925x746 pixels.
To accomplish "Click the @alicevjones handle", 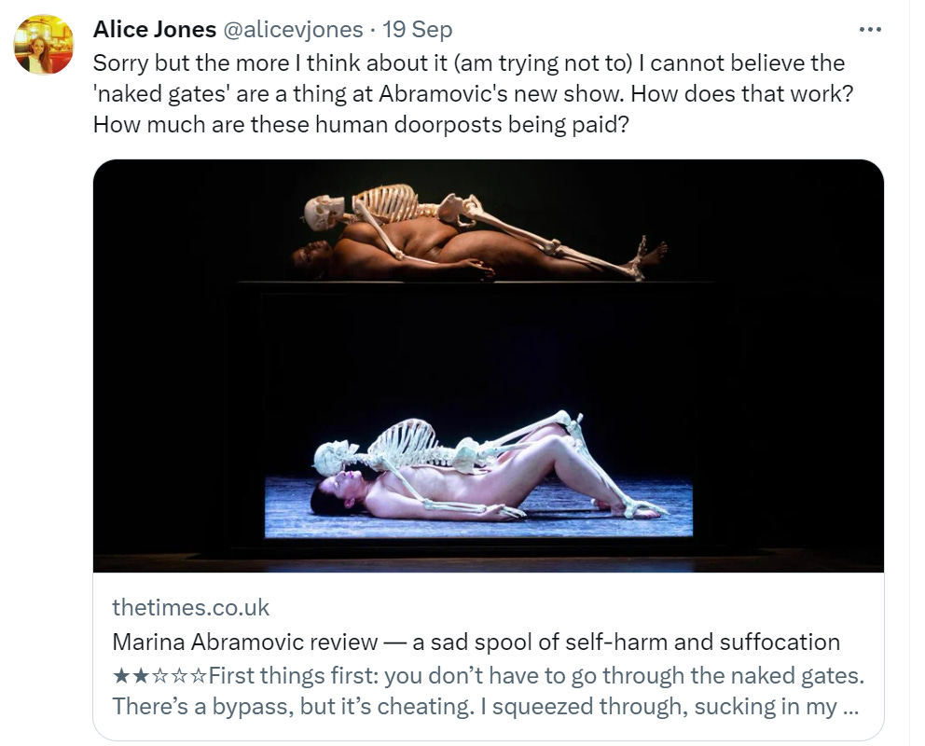I will [x=293, y=29].
